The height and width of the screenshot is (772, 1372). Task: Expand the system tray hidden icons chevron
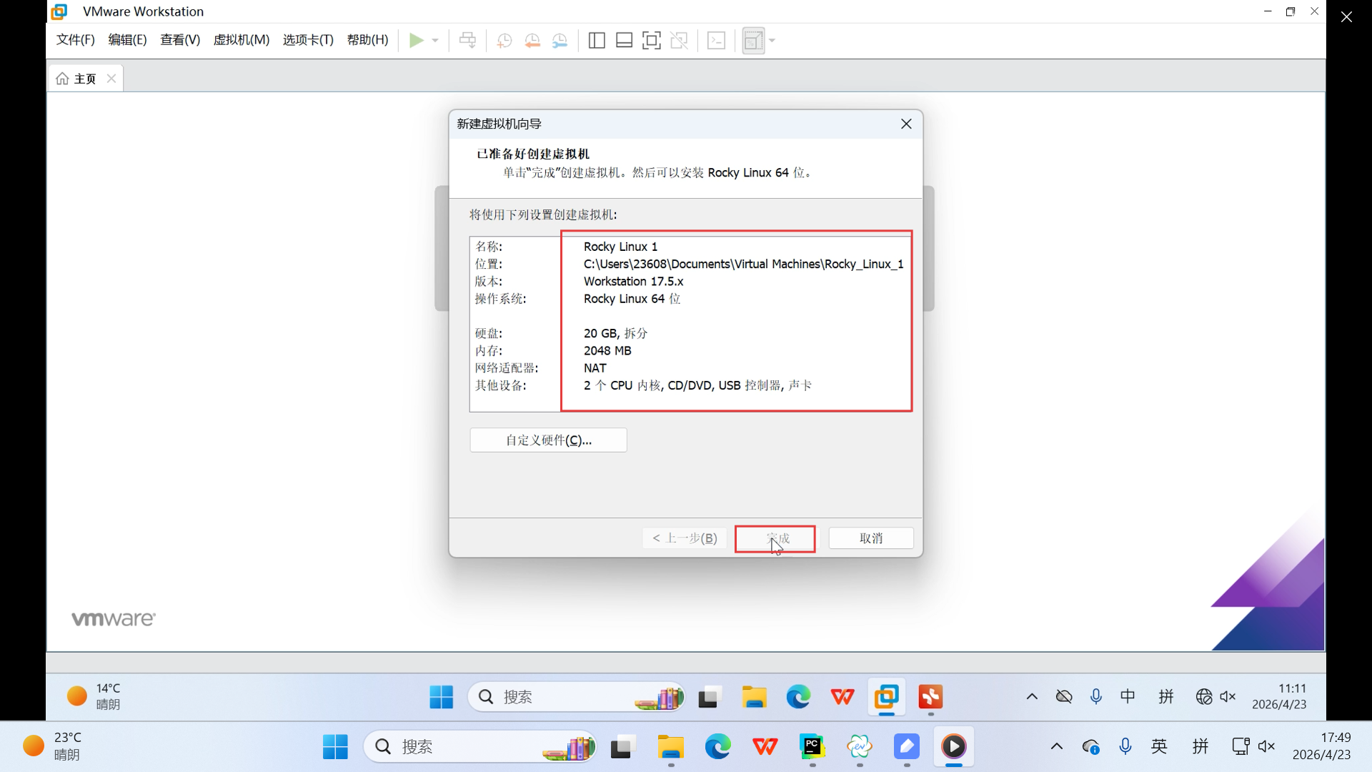coord(1056,747)
